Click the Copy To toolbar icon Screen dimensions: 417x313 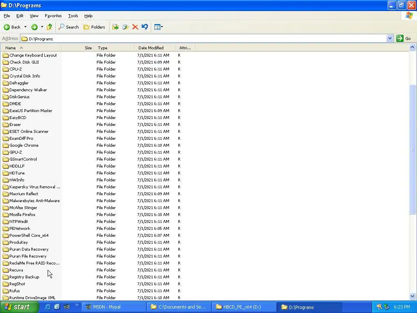(x=125, y=27)
